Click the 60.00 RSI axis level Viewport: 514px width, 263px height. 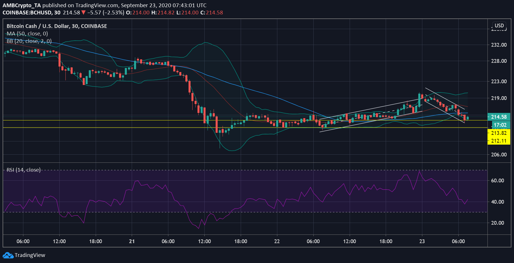(x=498, y=180)
